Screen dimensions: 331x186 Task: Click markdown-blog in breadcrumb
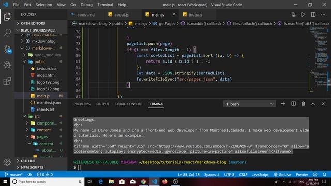[93, 24]
